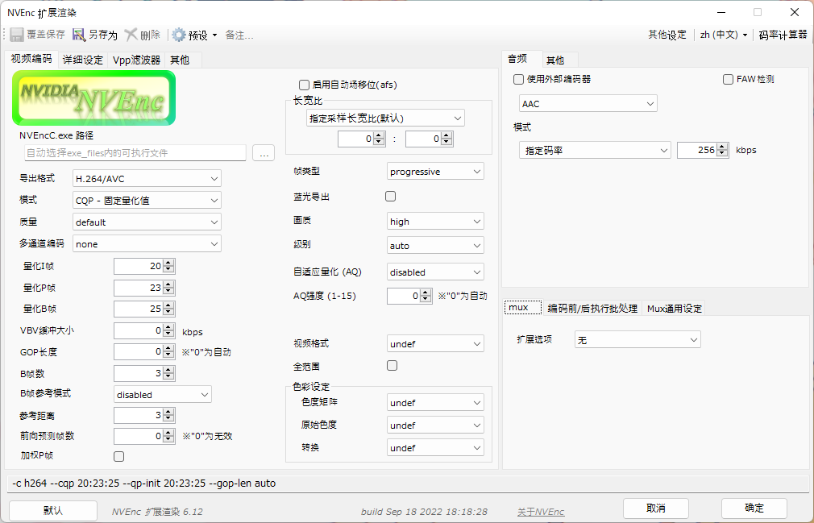Toggle the 蓝光输出 checkbox

click(390, 196)
